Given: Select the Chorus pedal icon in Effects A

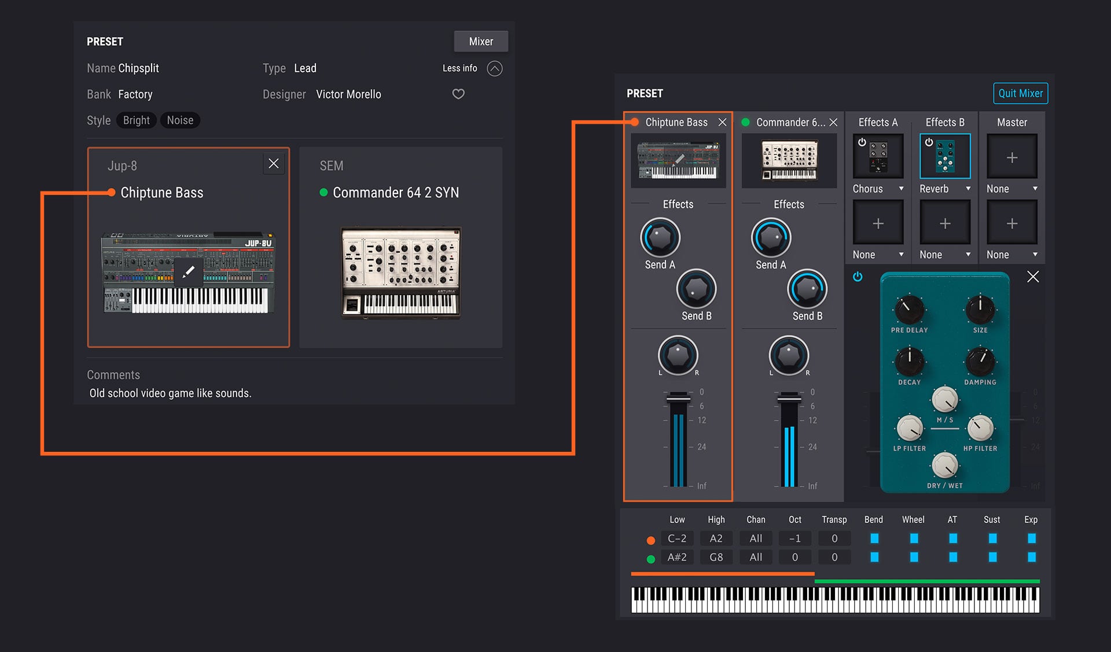Looking at the screenshot, I should point(878,157).
